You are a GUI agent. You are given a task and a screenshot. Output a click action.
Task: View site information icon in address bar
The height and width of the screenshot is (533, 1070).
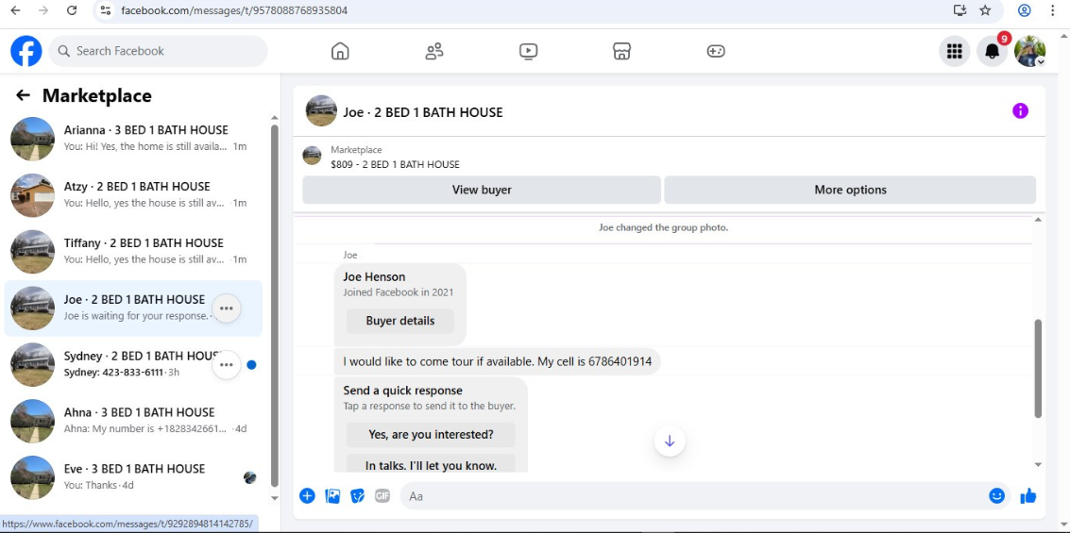tap(105, 10)
